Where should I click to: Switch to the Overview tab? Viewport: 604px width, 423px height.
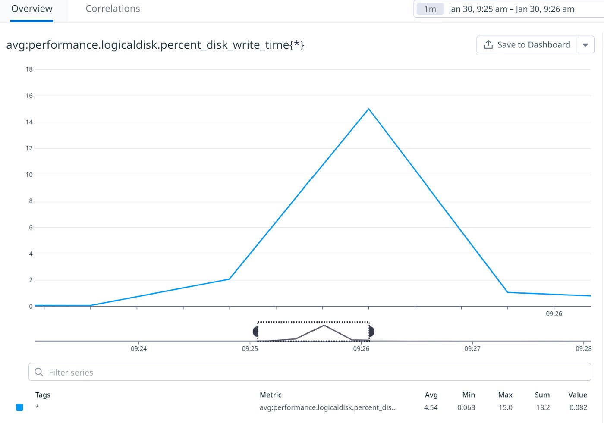coord(32,9)
